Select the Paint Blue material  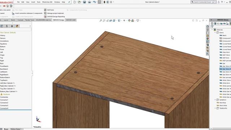[x=223, y=103]
